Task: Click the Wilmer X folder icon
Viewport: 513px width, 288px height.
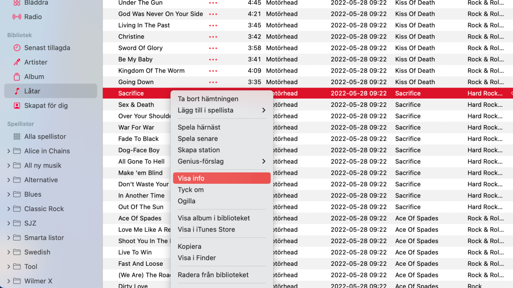Action: tap(17, 281)
